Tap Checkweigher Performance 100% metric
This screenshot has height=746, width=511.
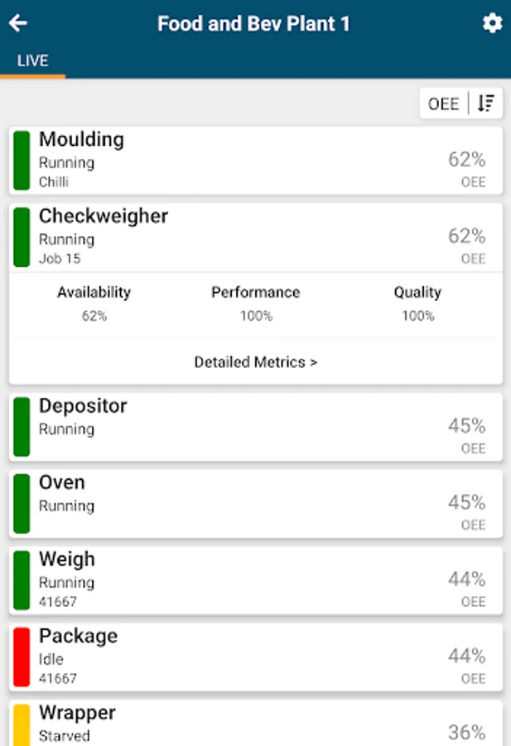click(x=255, y=303)
